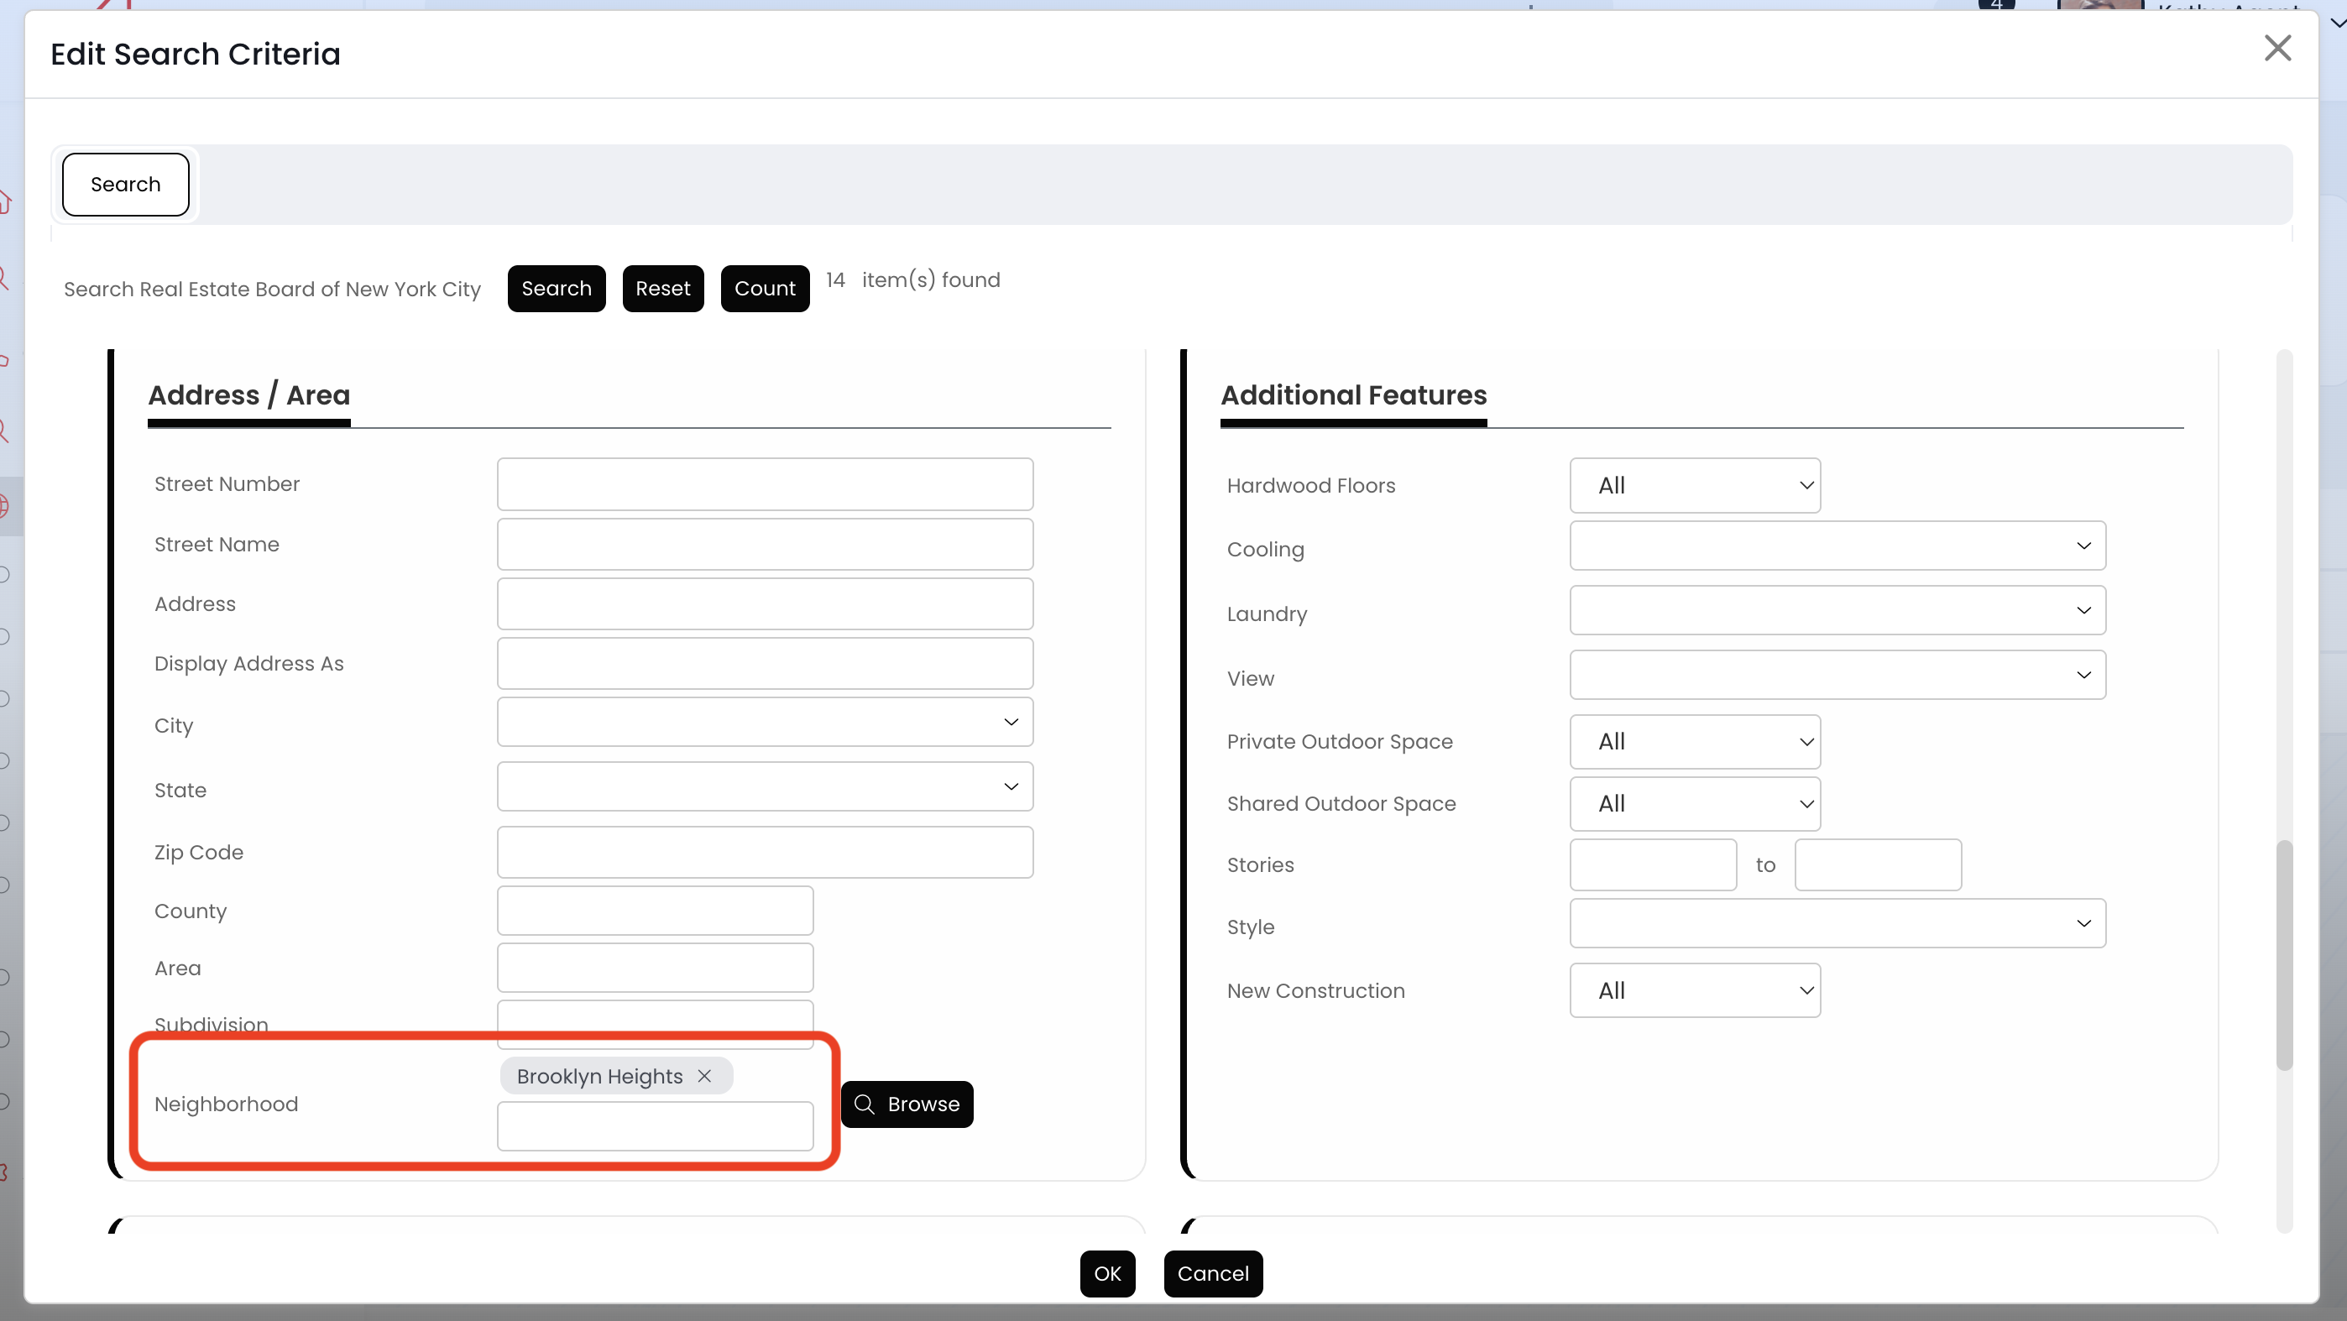Screen dimensions: 2347x1321
Task: Click the Count button
Action: point(765,289)
